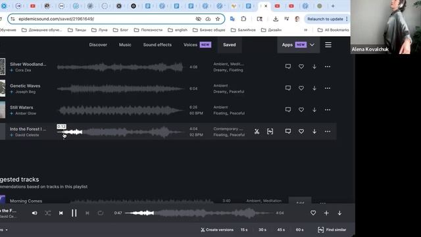Like the Into the Forest track row
This screenshot has width=421, height=237.
[x=301, y=132]
